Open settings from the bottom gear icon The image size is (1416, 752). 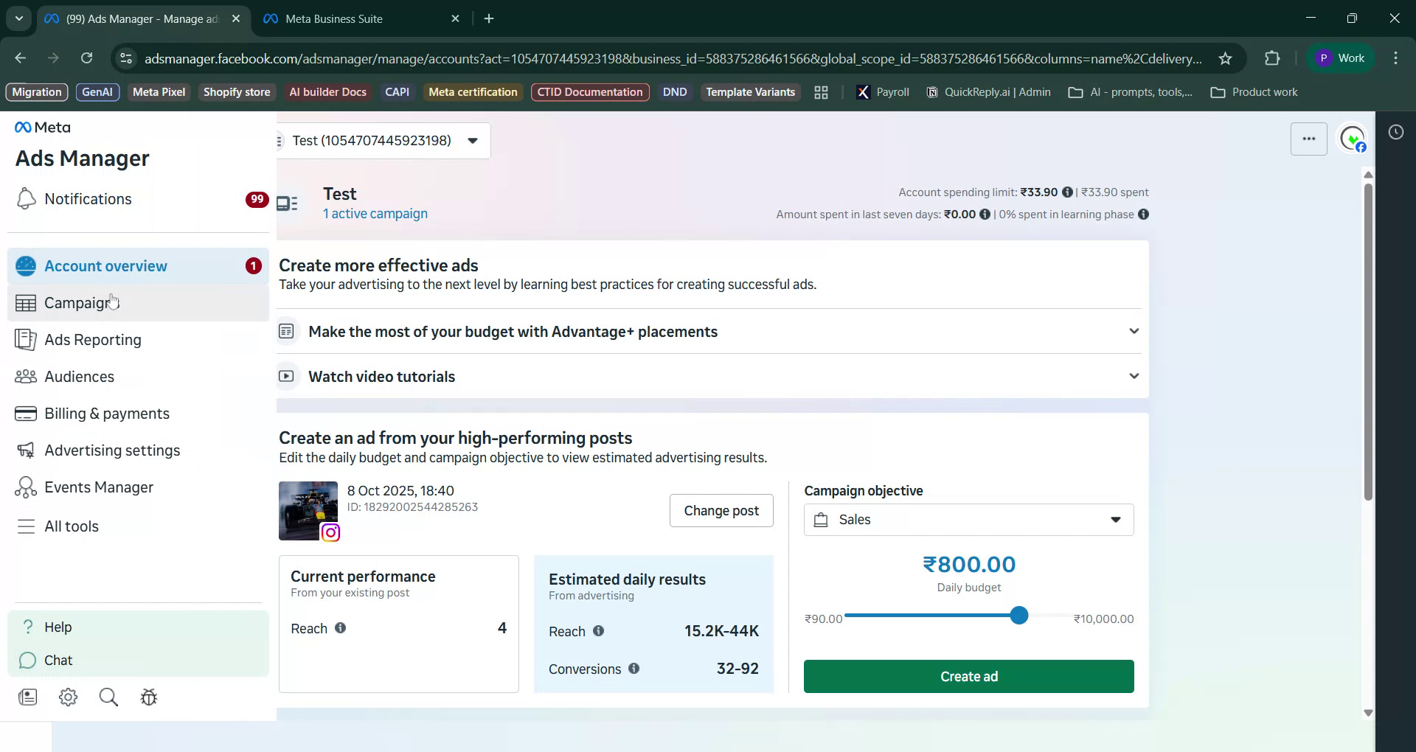tap(68, 697)
